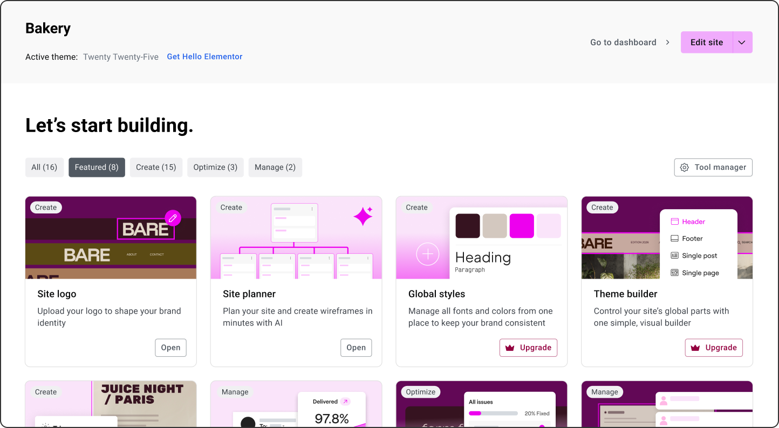Click the Create tag on Global styles card

pos(417,208)
